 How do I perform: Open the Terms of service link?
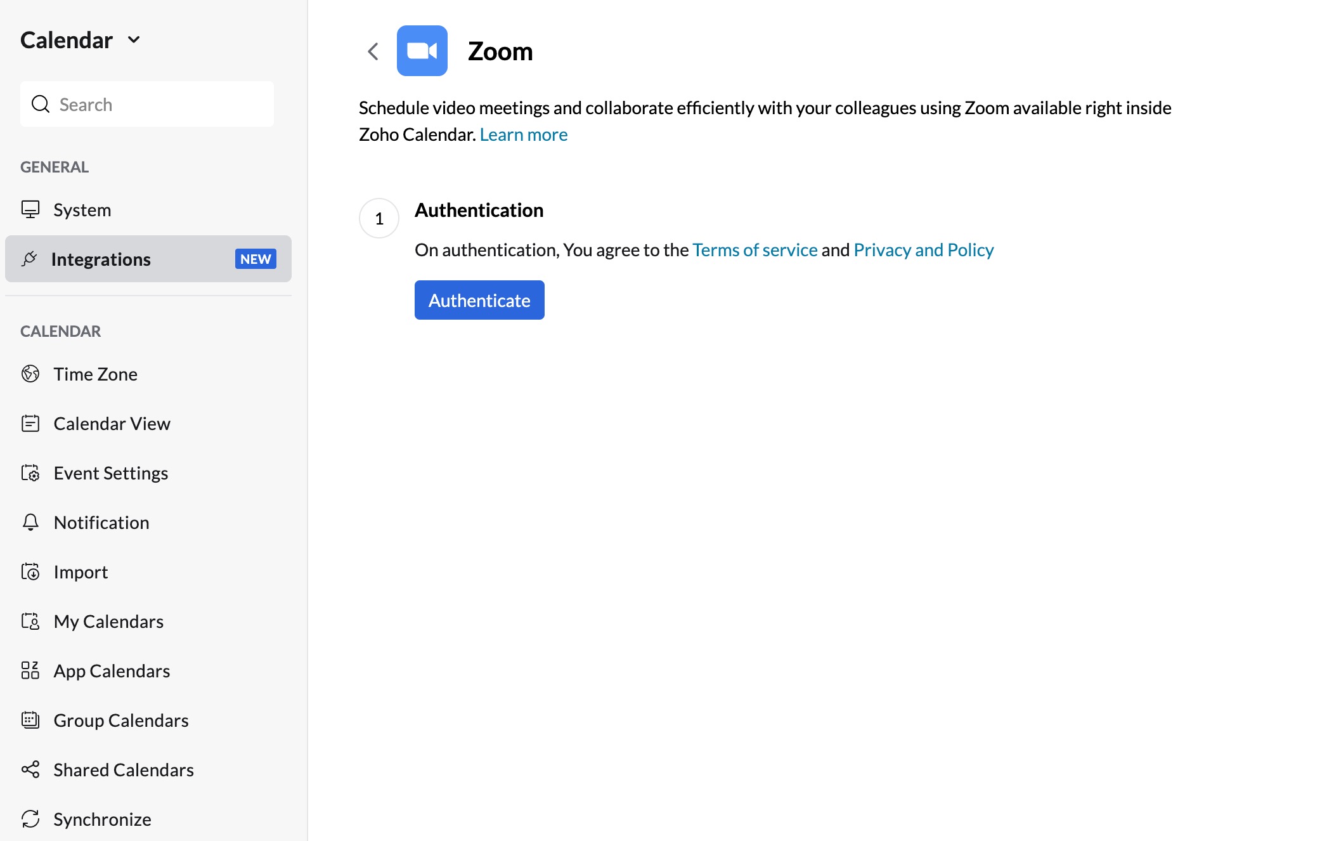[755, 250]
